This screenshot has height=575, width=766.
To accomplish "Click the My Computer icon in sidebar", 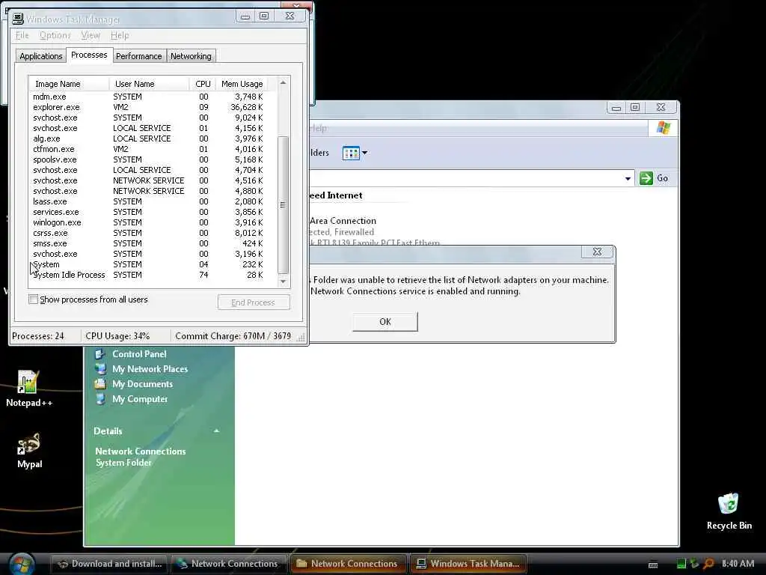I will pyautogui.click(x=100, y=400).
